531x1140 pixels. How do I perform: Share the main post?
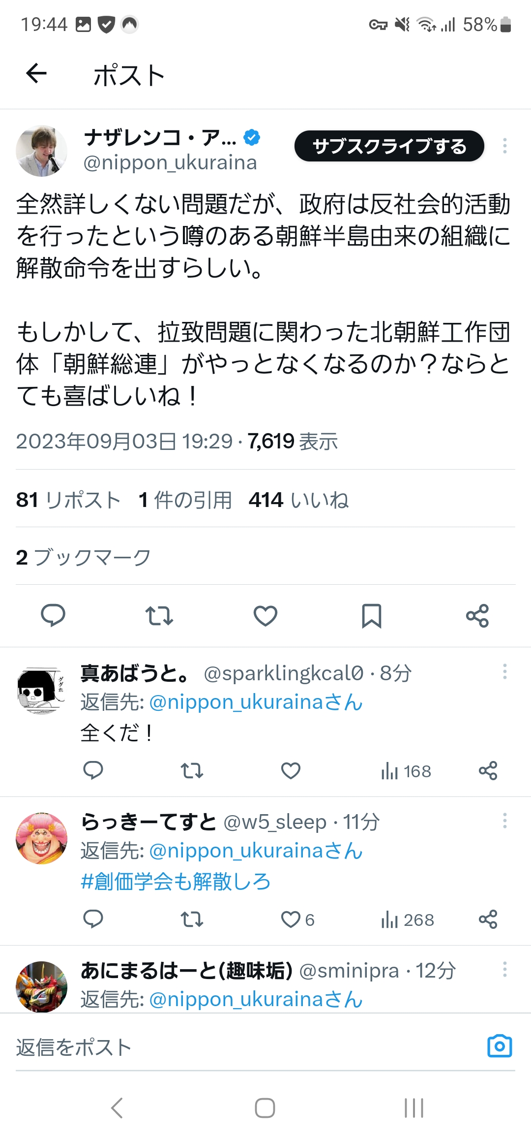477,615
